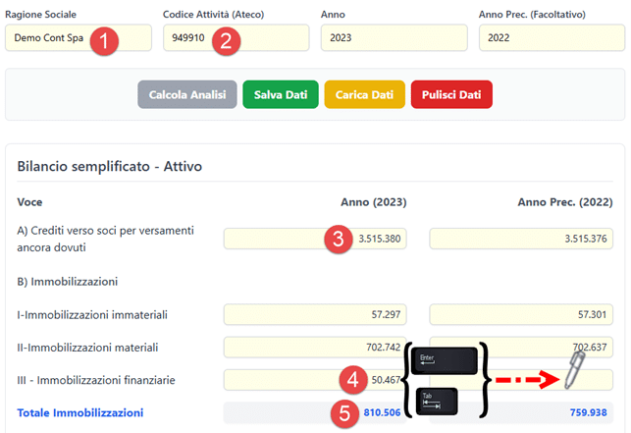This screenshot has height=433, width=631.
Task: Click the Anno (2023) column header
Action: pyautogui.click(x=374, y=202)
